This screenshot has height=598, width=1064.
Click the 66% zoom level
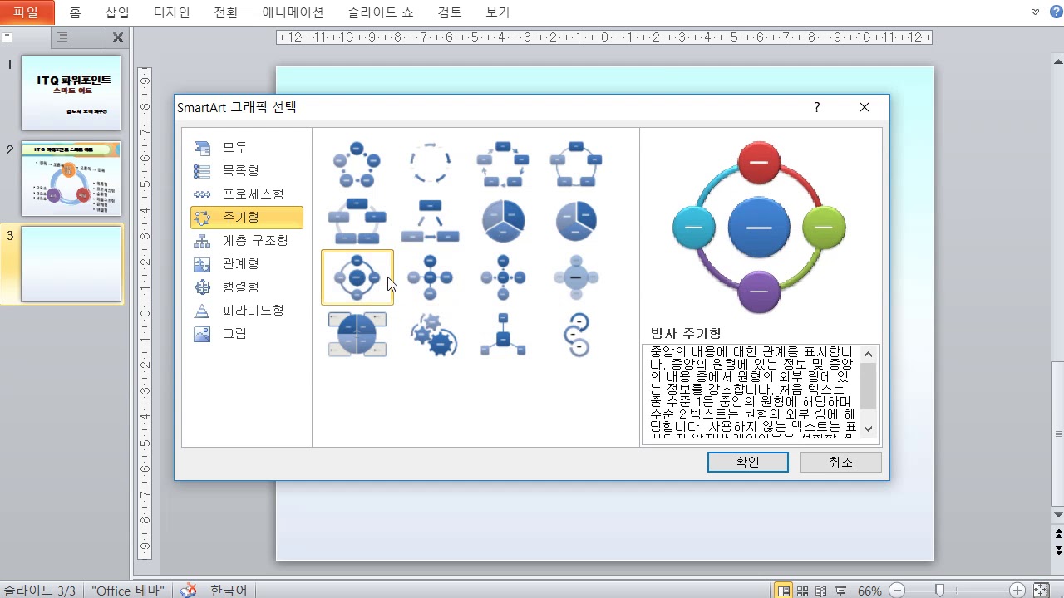pos(869,591)
